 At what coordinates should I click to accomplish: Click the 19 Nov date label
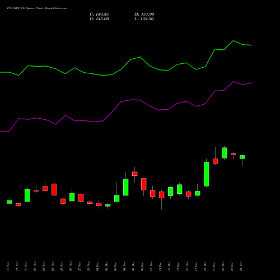tap(26, 267)
